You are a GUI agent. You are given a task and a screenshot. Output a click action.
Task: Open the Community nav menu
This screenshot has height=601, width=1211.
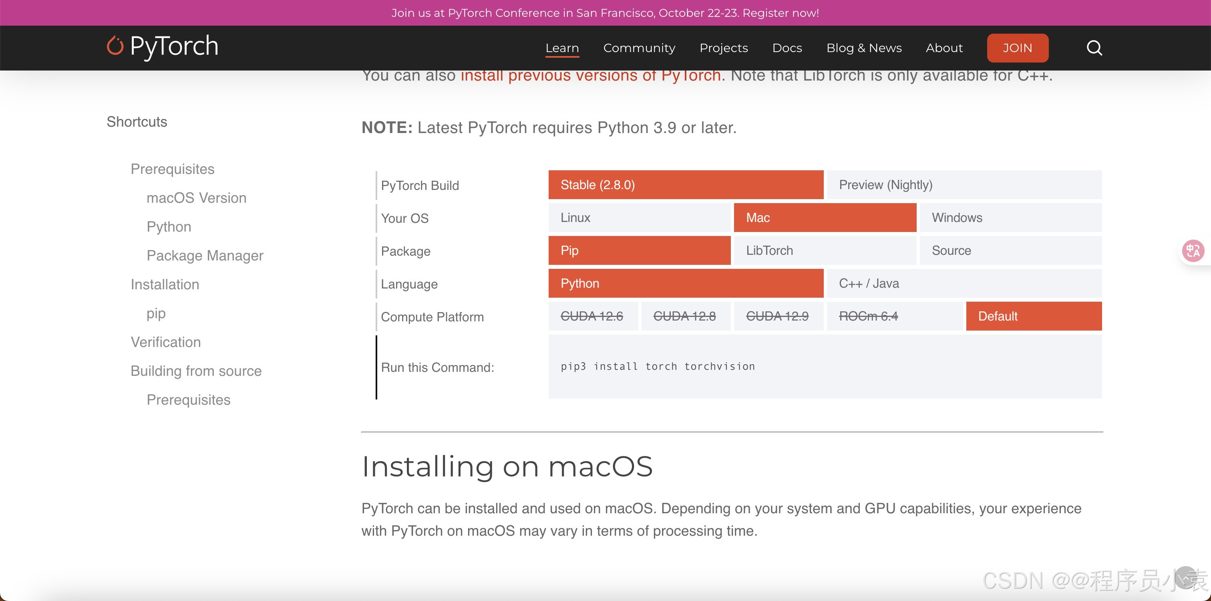click(640, 48)
